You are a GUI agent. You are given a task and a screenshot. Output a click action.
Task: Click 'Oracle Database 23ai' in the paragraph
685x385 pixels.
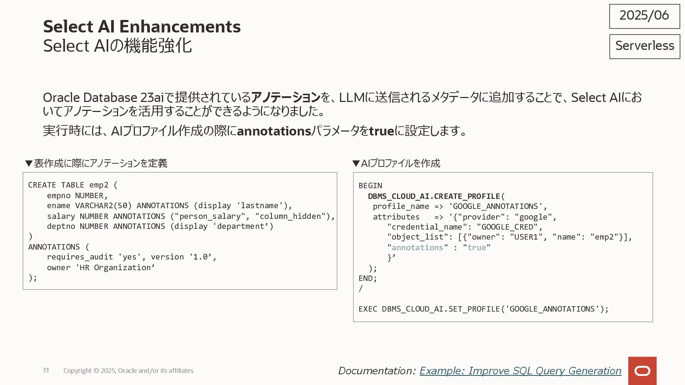[x=103, y=97]
